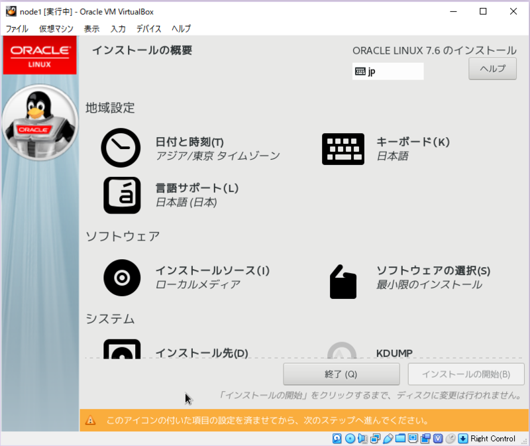The image size is (530, 446).
Task: Open 言語サポート(L) settings
Action: click(197, 188)
